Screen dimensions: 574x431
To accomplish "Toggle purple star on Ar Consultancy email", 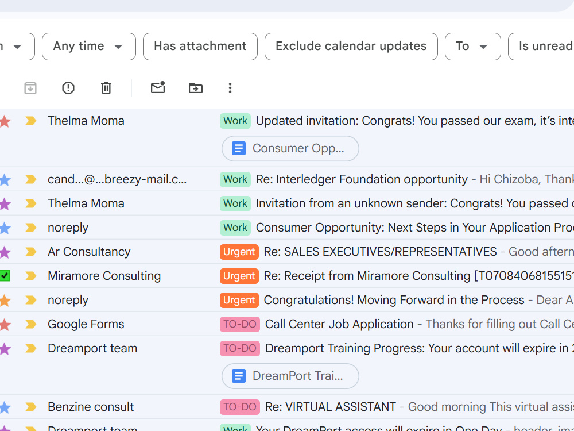I will coord(5,252).
